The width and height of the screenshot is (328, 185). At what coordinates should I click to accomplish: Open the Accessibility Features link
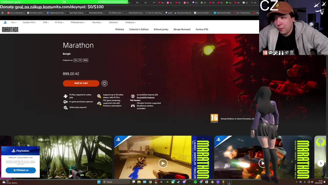point(146,97)
